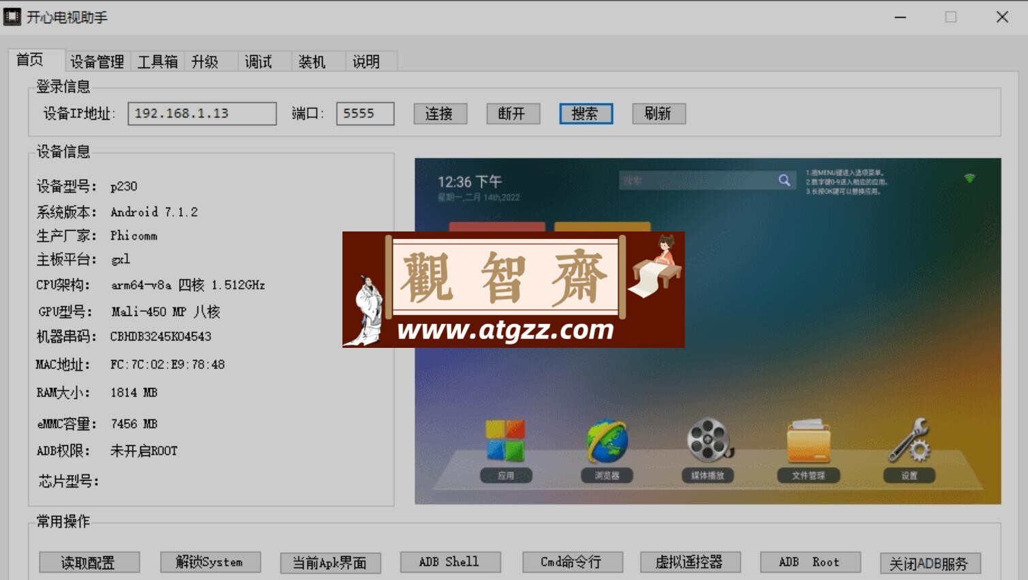Viewport: 1028px width, 580px height.
Task: Open the 浏览器 globe icon in TV preview
Action: (x=607, y=441)
